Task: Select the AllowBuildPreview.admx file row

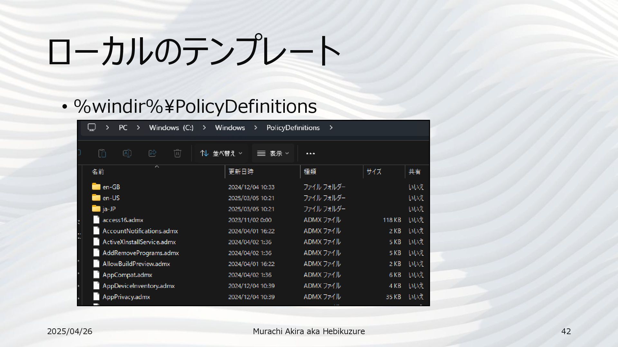Action: point(136,264)
